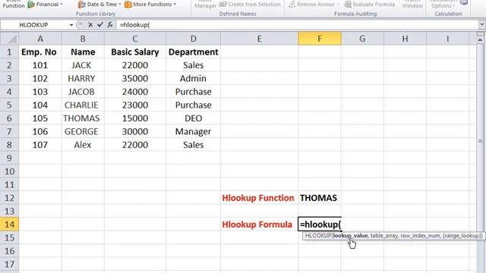This screenshot has width=486, height=273.
Task: Click lookup_value in the HLOOKUP tooltip
Action: pyautogui.click(x=350, y=236)
